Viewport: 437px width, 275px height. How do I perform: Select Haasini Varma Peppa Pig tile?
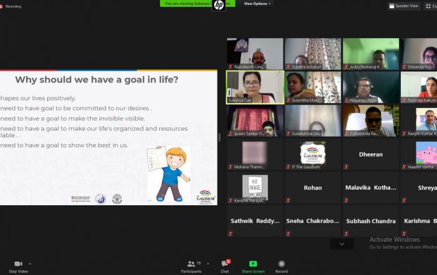coord(419,154)
